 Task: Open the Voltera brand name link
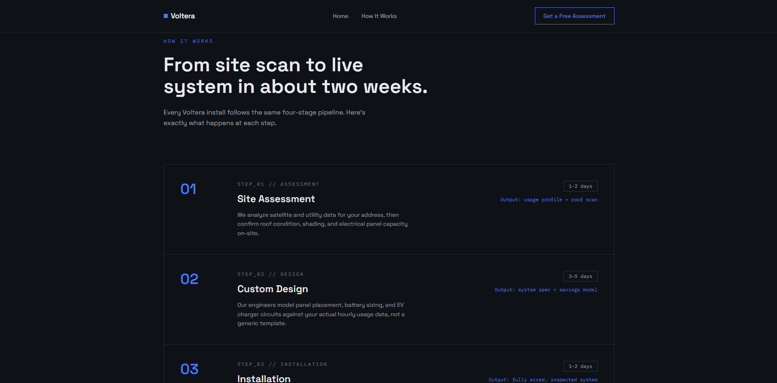coord(183,16)
